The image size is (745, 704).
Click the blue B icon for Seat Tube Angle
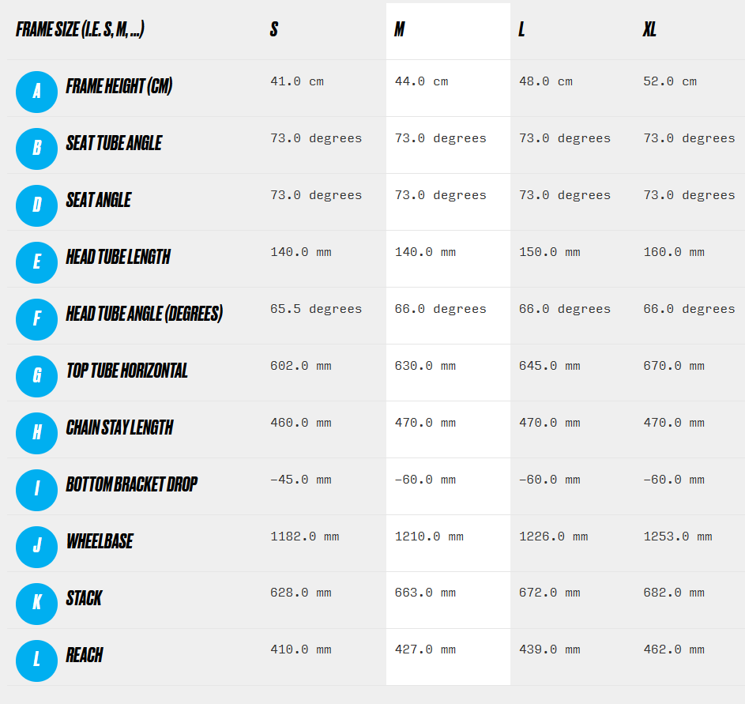[36, 149]
